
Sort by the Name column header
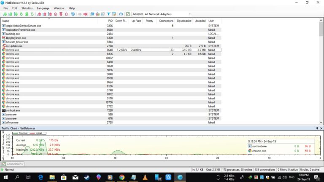tap(49, 21)
